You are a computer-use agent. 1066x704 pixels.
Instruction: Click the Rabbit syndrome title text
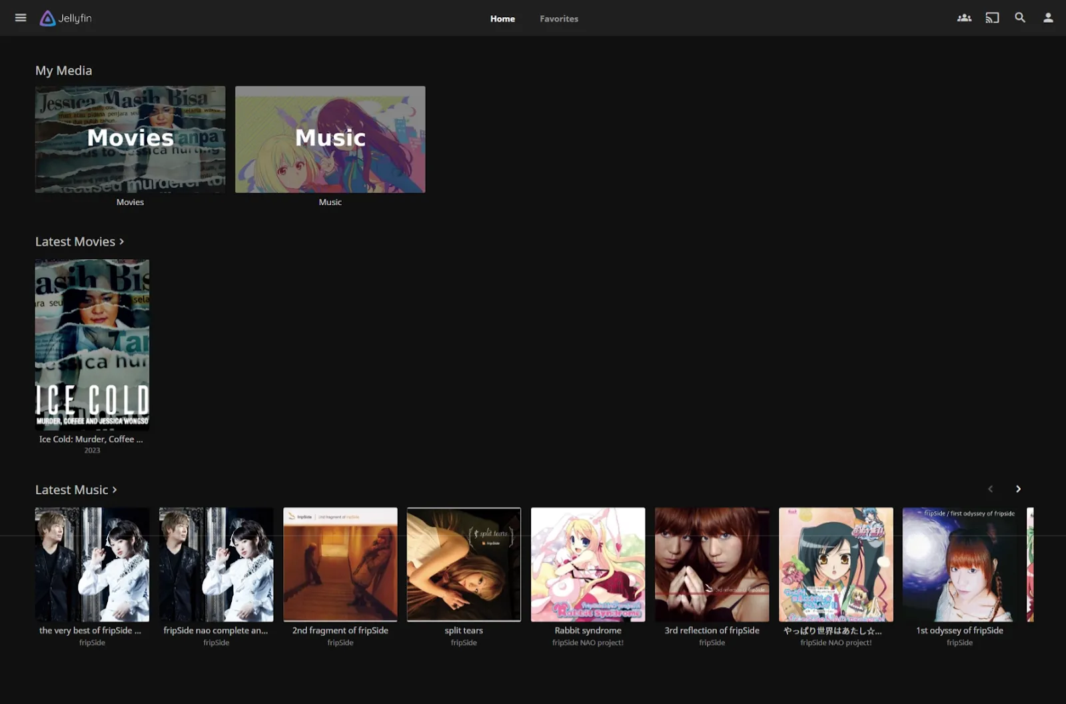[x=588, y=630]
